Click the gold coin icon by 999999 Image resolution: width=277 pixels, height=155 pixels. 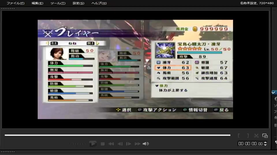tap(195, 29)
